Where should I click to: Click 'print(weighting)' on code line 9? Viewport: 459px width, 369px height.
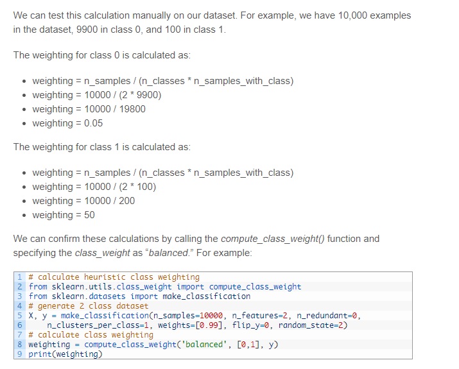(x=65, y=354)
